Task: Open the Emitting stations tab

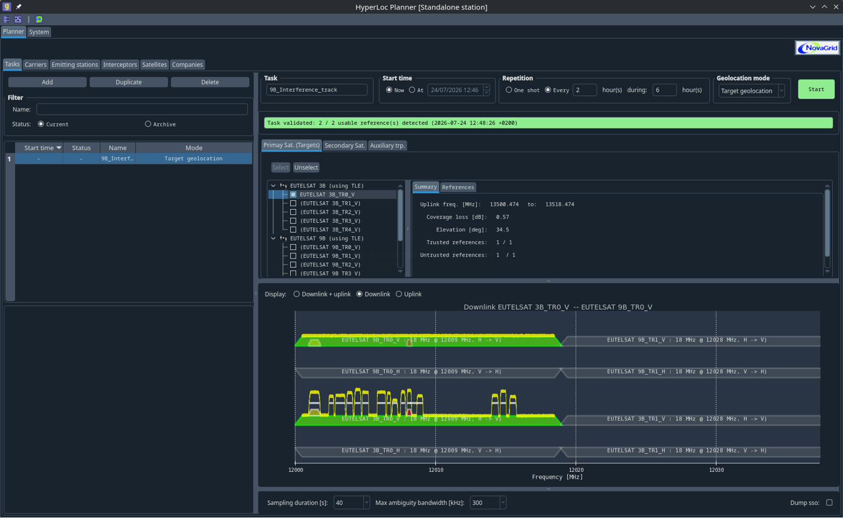Action: [x=75, y=64]
